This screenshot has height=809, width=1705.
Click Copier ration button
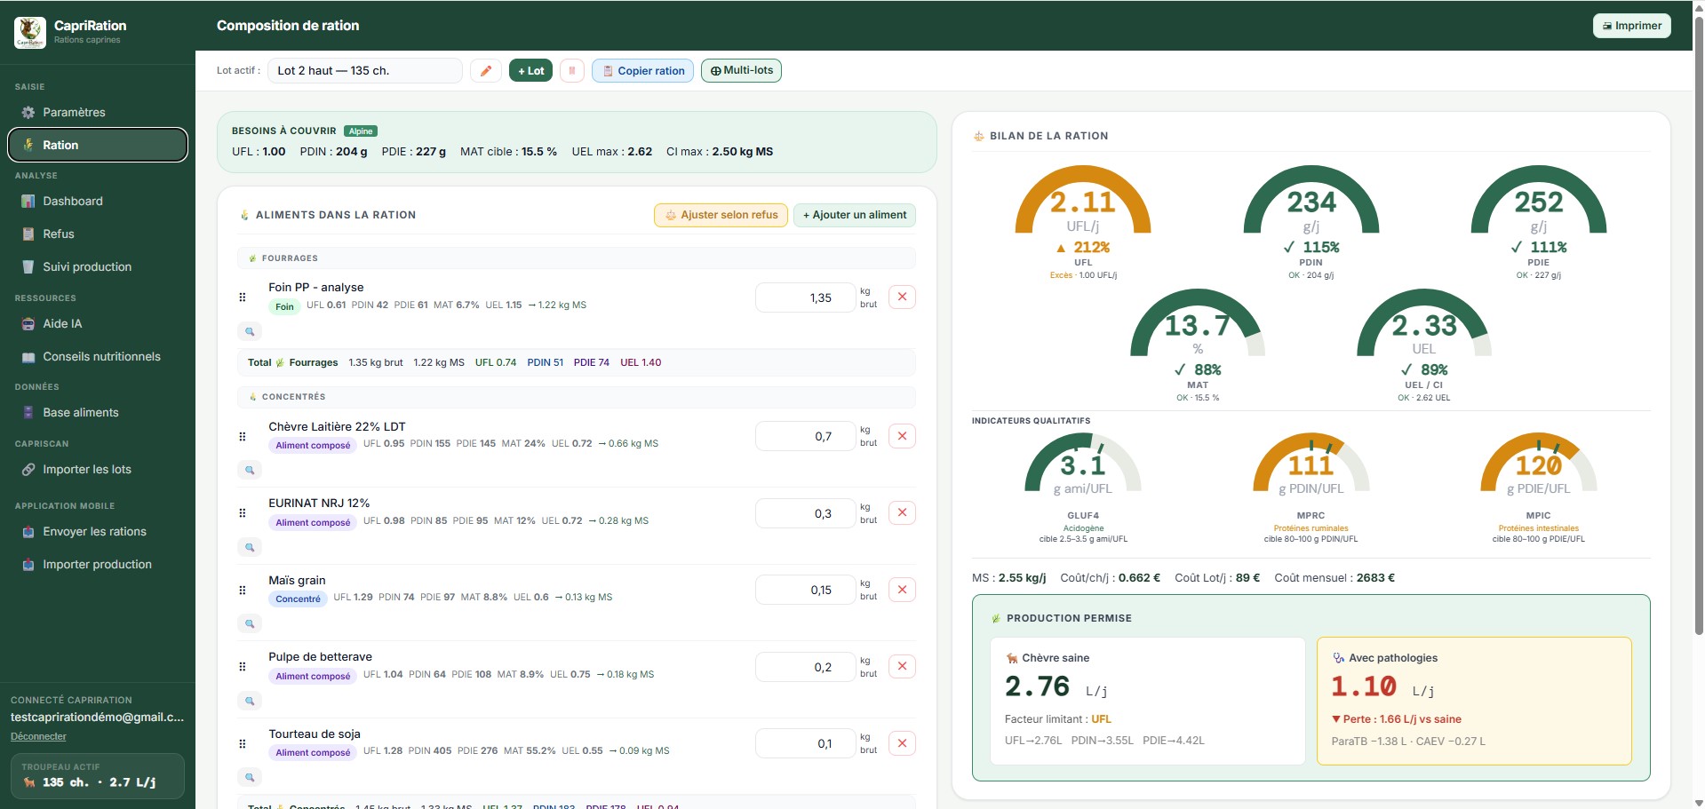[x=643, y=71]
